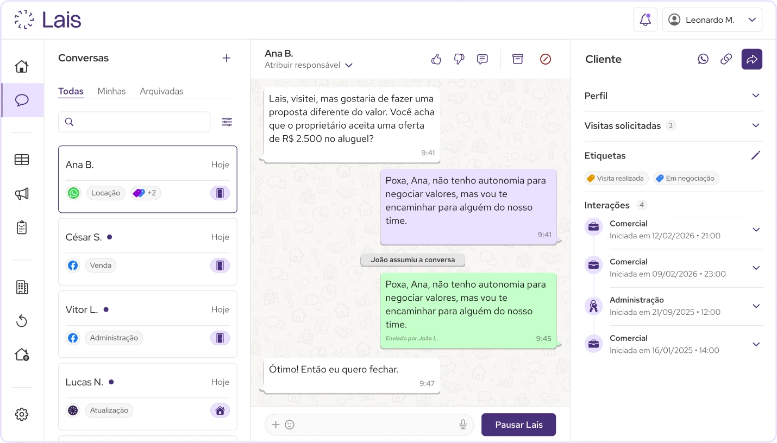Click the Lais logo
Image resolution: width=777 pixels, height=443 pixels.
pyautogui.click(x=48, y=20)
